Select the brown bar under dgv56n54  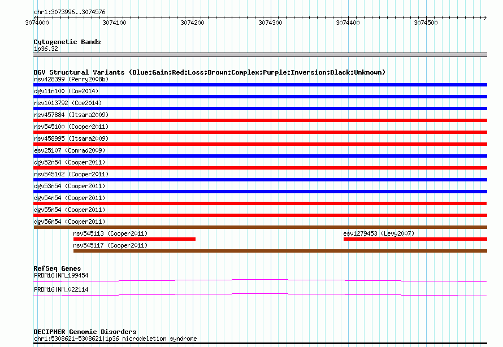[260, 227]
